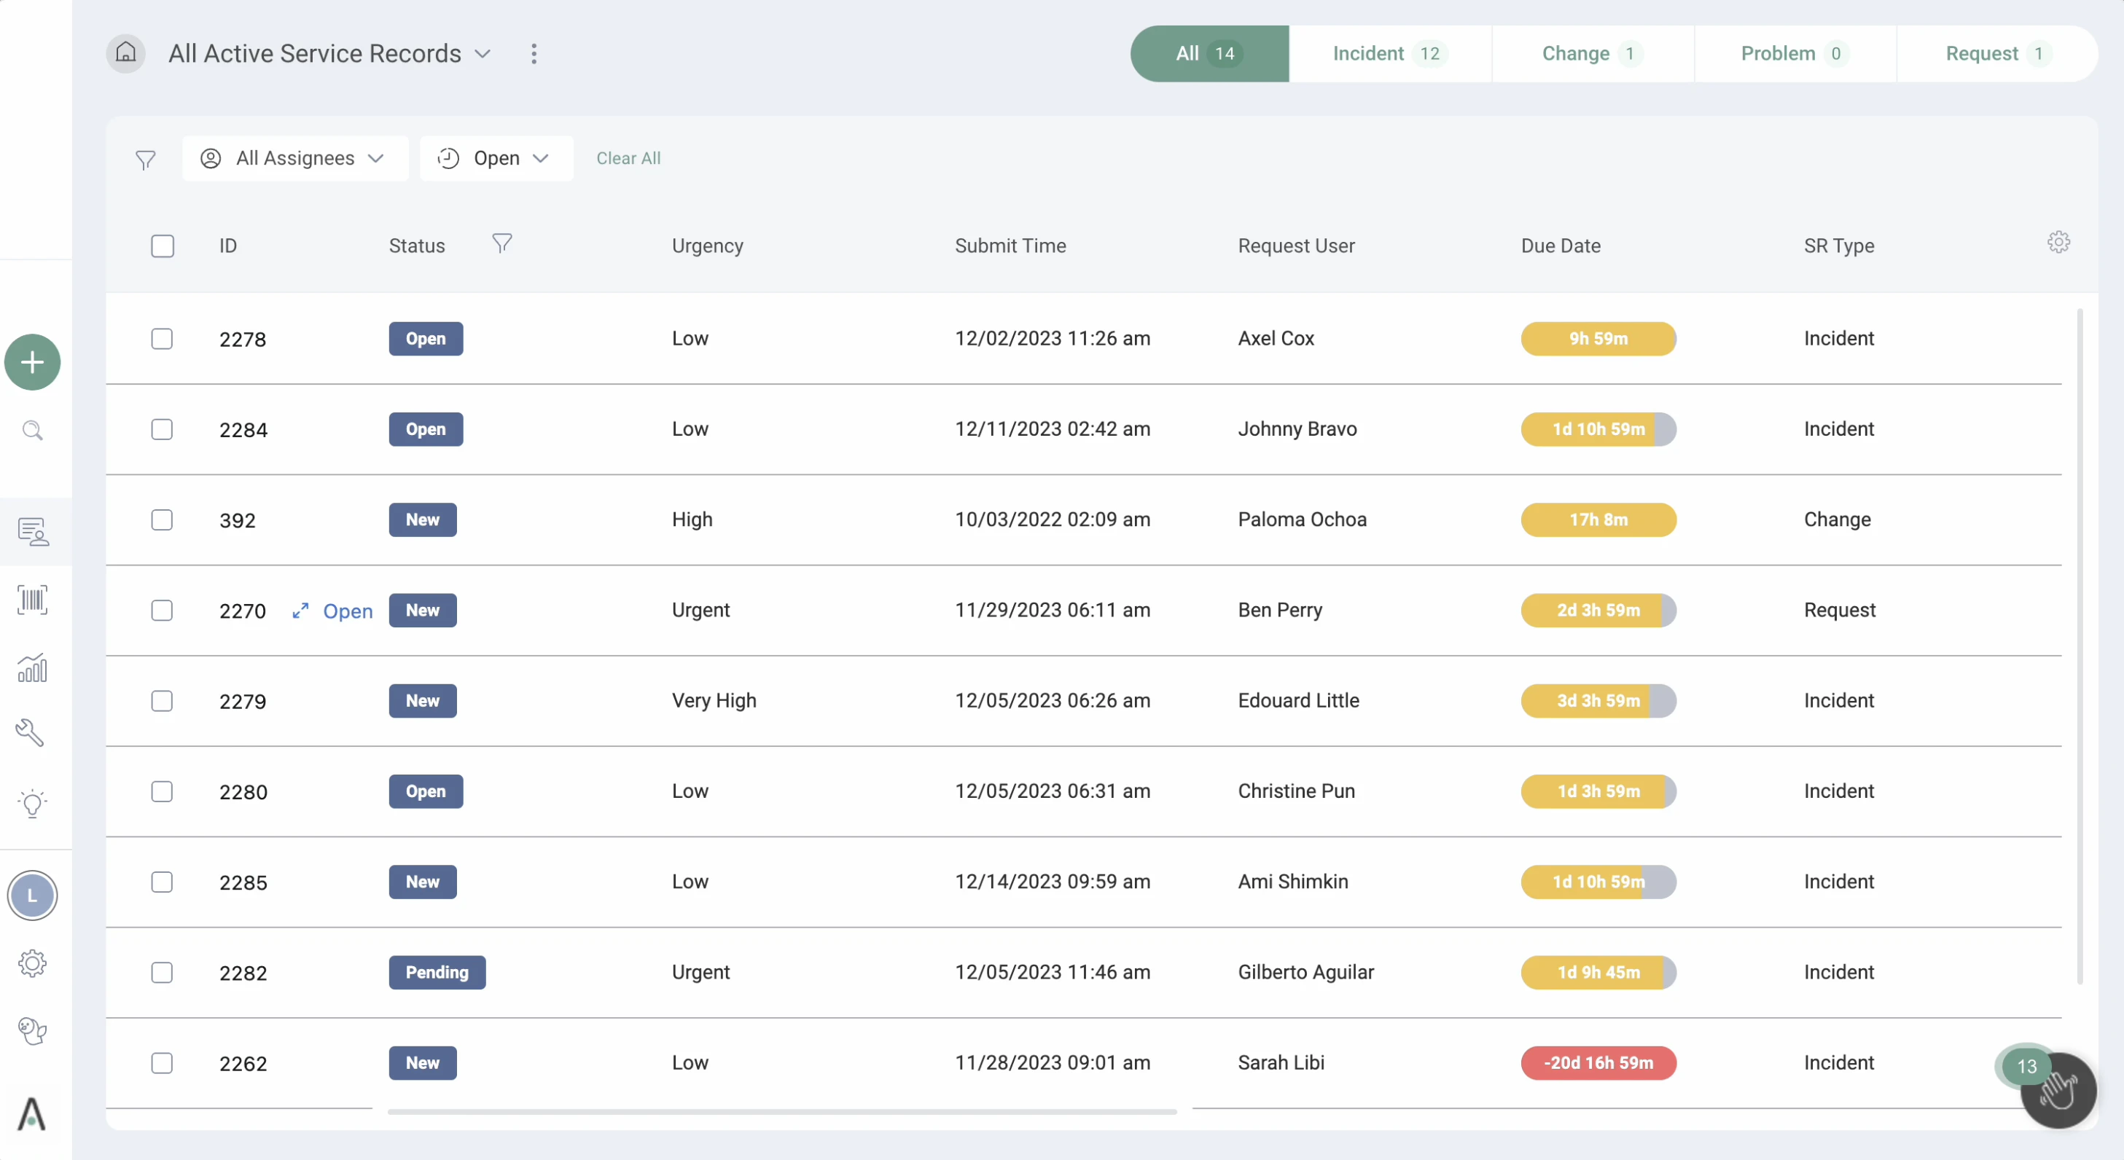
Task: Check the checkbox for record 2278
Action: click(x=162, y=339)
